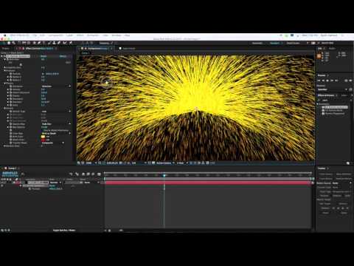Toggle loop option in Preview panel
354x266 pixels.
(x=350, y=81)
